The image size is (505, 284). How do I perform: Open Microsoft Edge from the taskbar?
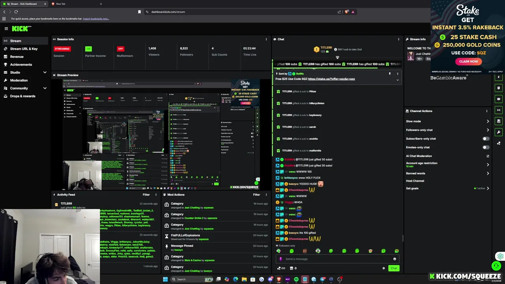[236, 279]
